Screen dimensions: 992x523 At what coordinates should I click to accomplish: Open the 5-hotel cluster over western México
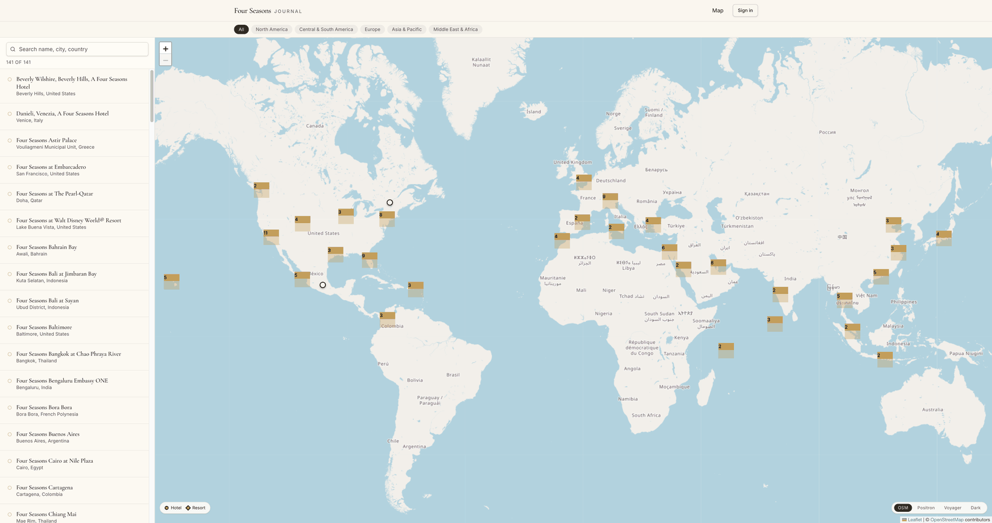[302, 279]
